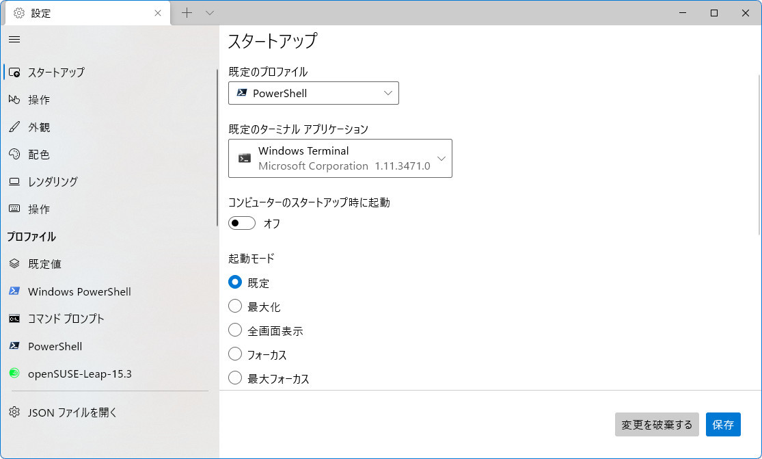Open the 既定のプロファイル PowerShell dropdown

pyautogui.click(x=314, y=93)
